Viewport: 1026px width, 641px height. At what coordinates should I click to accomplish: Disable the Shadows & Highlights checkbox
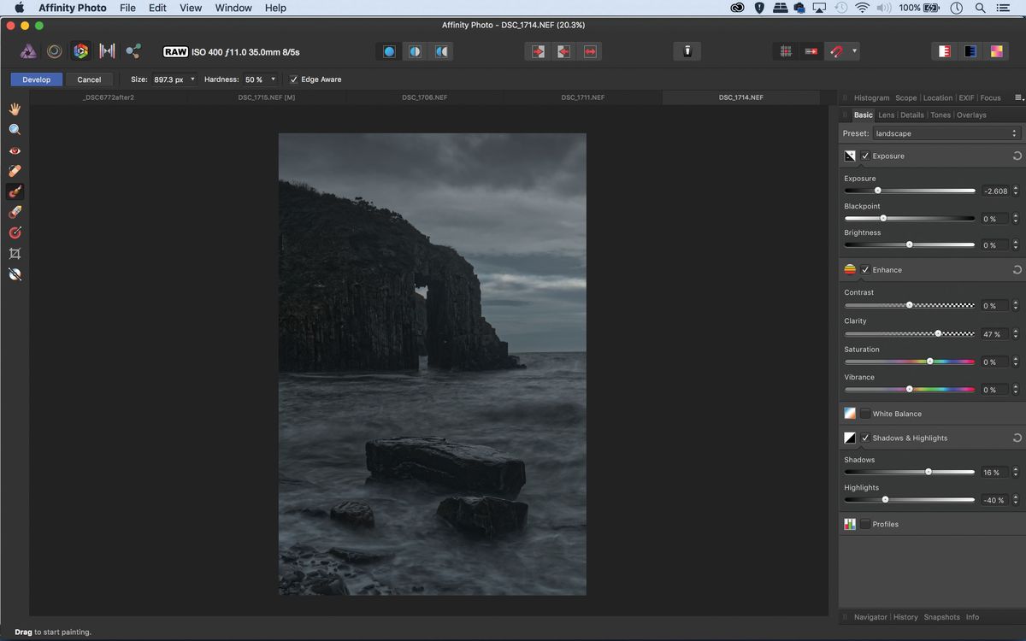click(x=864, y=438)
